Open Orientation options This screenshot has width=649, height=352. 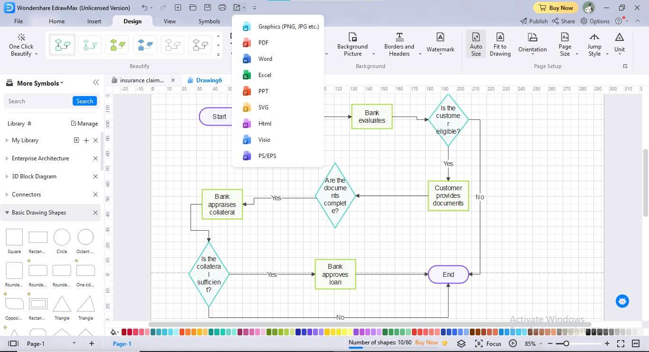click(x=533, y=44)
